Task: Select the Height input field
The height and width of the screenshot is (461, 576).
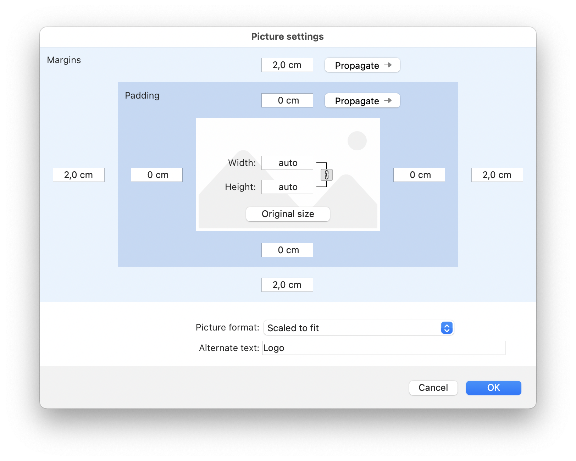Action: (287, 187)
